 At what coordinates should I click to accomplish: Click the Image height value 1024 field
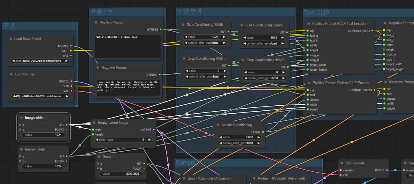click(43, 166)
